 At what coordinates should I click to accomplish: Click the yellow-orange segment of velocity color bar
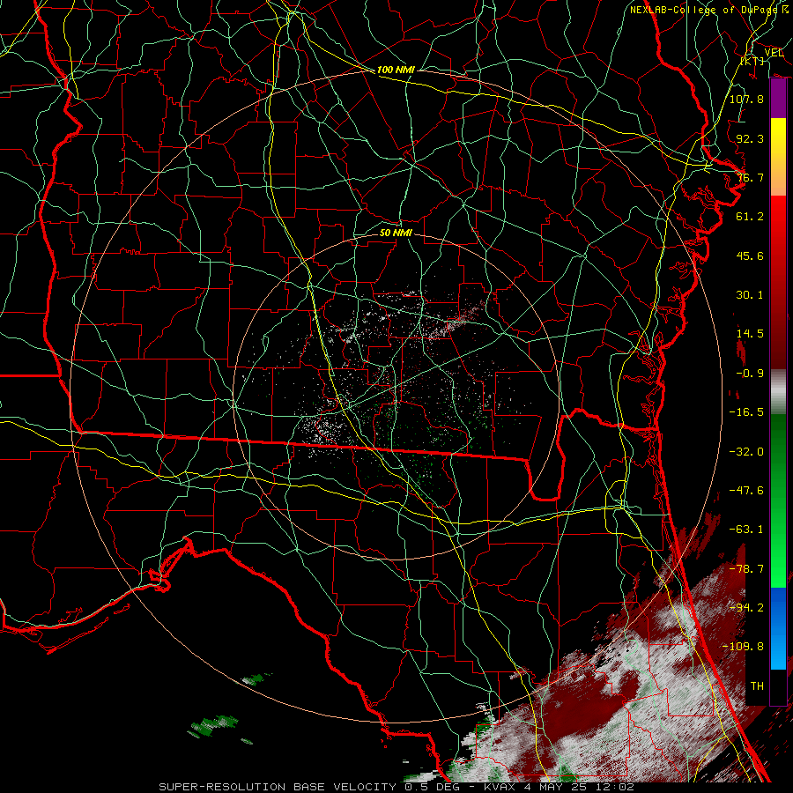click(x=778, y=157)
